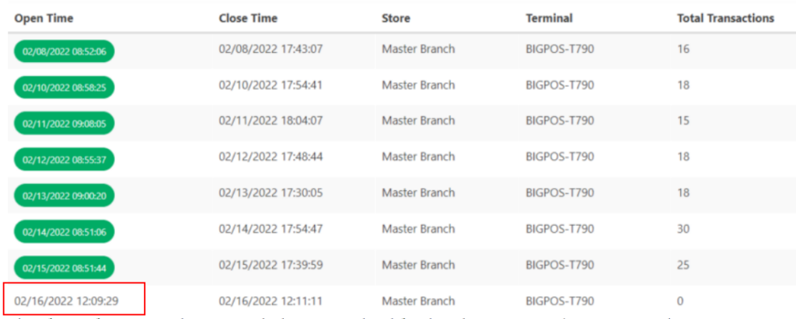
Task: Sort by the Open Time column header
Action: pos(45,18)
